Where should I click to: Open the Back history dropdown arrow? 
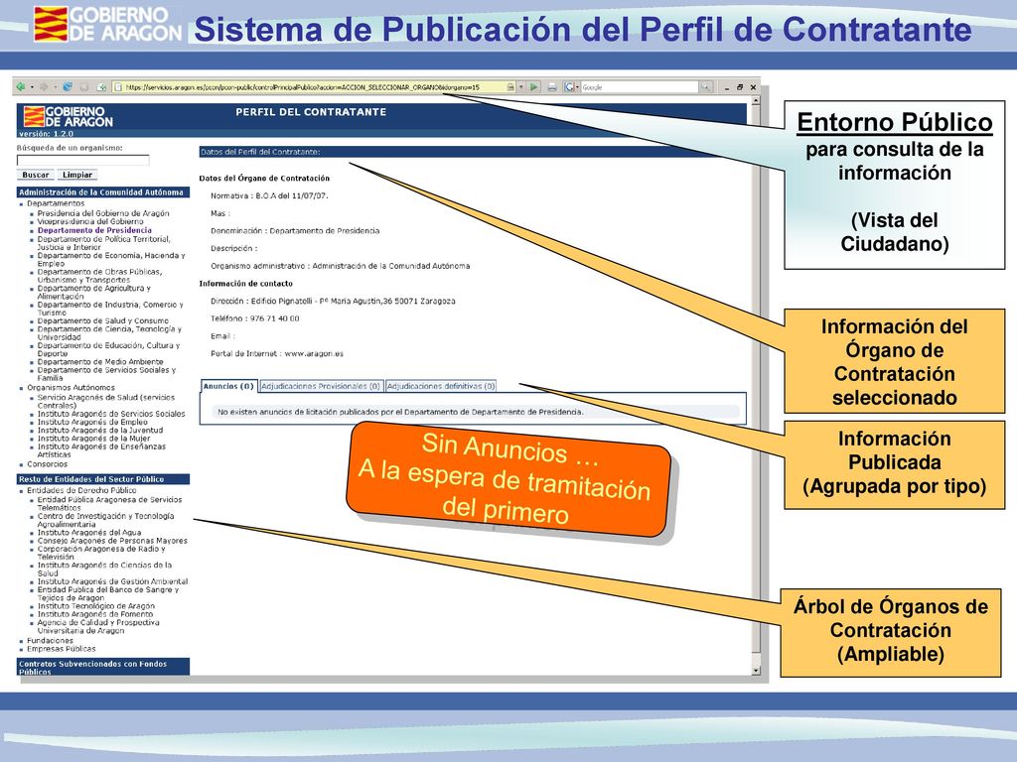(x=32, y=87)
